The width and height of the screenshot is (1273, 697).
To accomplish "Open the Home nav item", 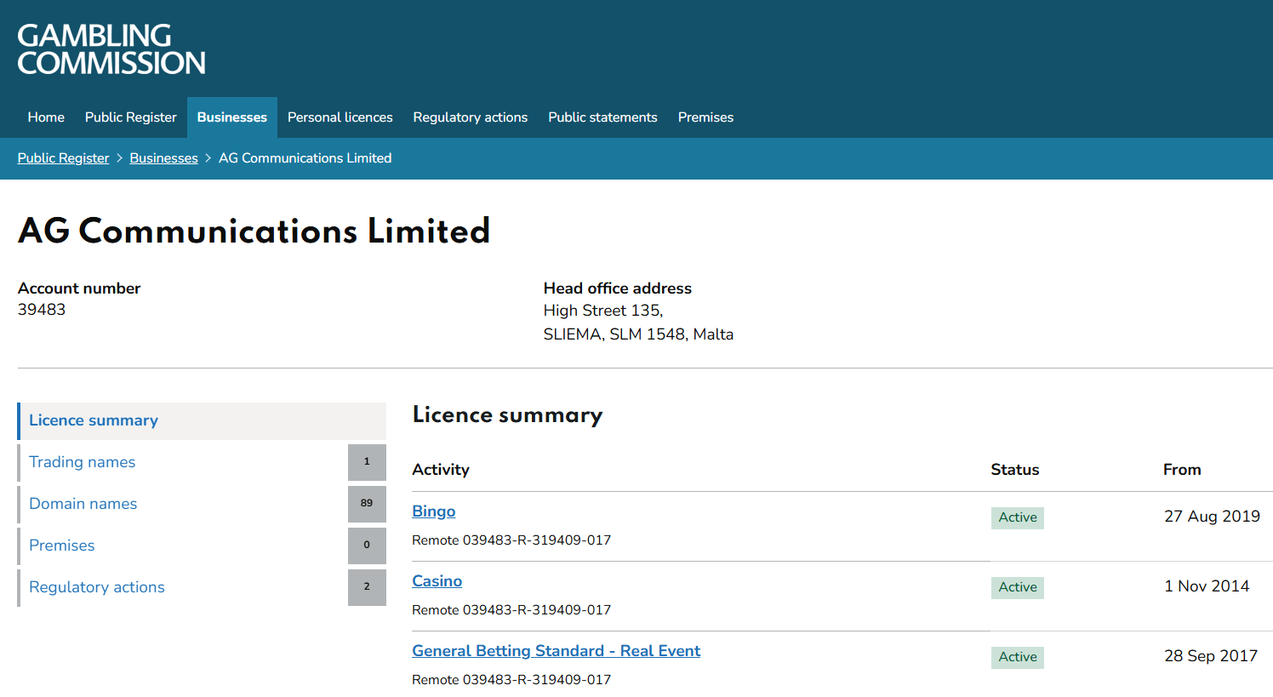I will click(x=46, y=117).
